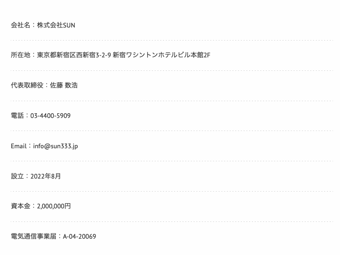Open the info@sun333.jp email address

click(x=55, y=146)
